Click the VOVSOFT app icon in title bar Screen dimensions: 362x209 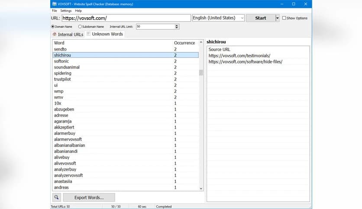[54, 4]
